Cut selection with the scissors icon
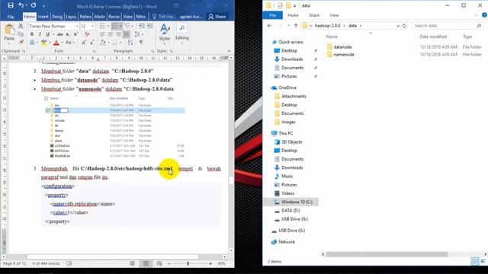The image size is (488, 274). click(x=21, y=26)
